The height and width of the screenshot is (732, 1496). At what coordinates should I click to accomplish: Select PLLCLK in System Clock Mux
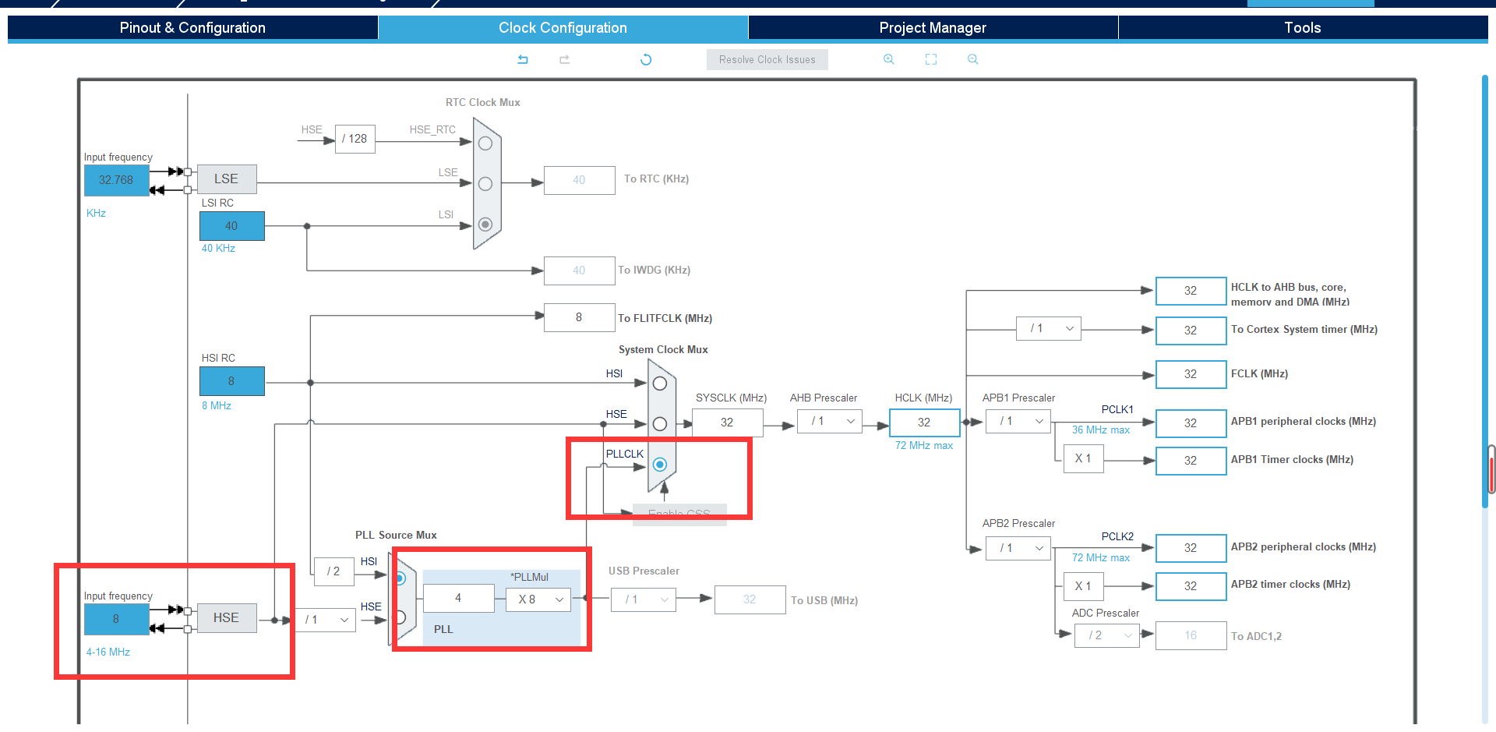660,465
